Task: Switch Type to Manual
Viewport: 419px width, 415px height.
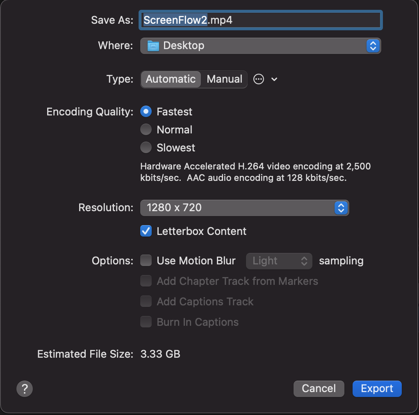Action: 225,79
